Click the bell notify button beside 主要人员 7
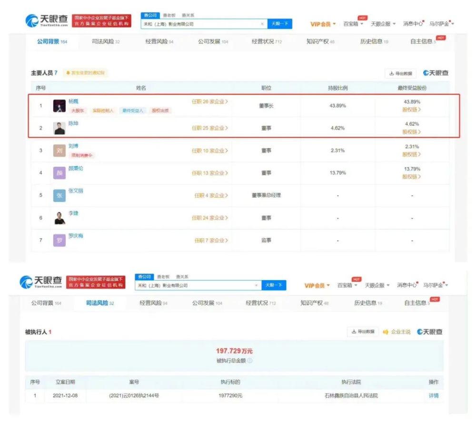The height and width of the screenshot is (423, 476). (85, 73)
